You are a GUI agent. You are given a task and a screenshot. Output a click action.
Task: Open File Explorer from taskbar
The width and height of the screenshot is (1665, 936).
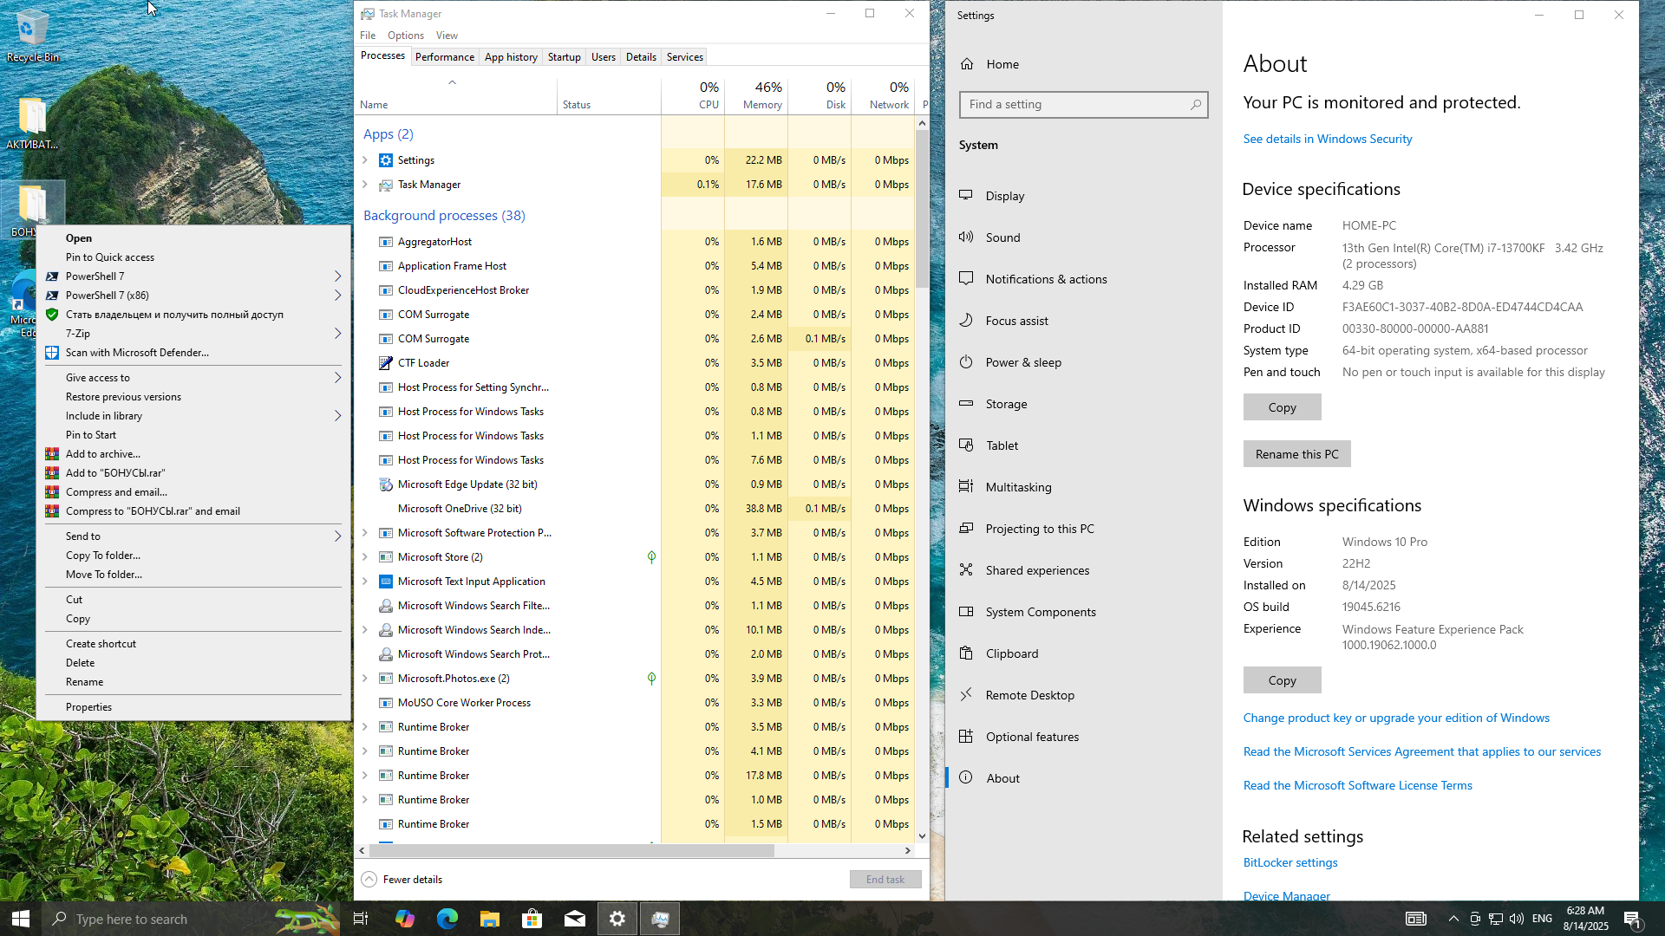pyautogui.click(x=490, y=919)
